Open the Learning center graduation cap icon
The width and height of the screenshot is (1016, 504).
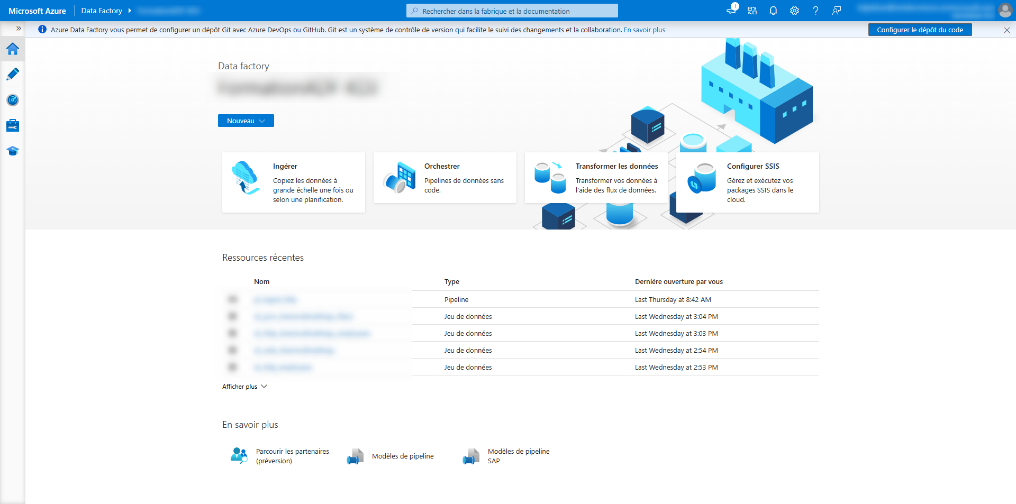coord(13,151)
